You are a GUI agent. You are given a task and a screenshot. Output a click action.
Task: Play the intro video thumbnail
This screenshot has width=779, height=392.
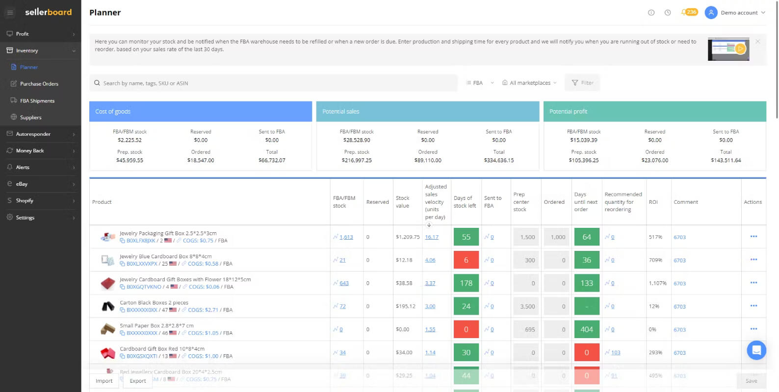[x=728, y=49]
